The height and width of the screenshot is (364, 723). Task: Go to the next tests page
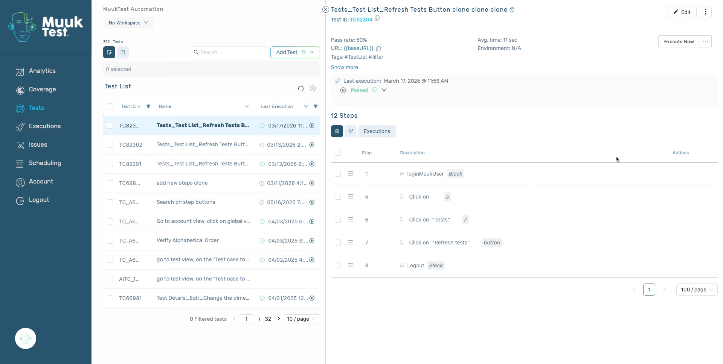(279, 319)
